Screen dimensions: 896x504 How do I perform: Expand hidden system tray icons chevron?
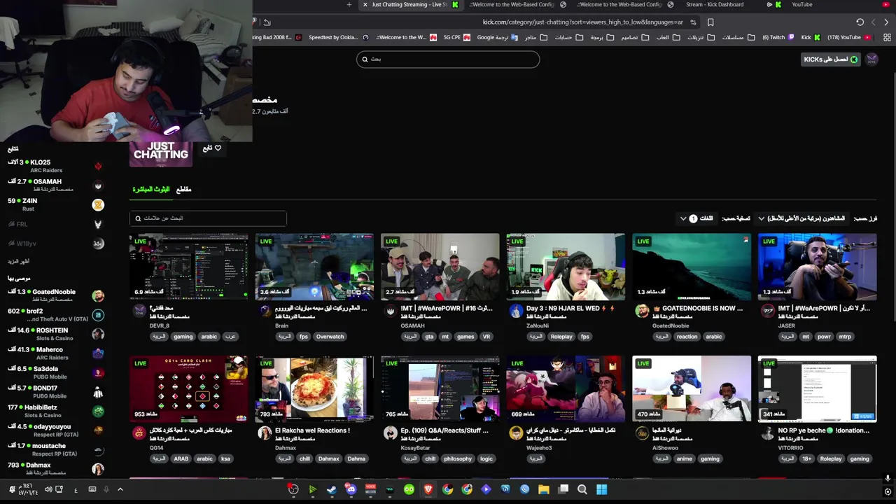pos(120,490)
